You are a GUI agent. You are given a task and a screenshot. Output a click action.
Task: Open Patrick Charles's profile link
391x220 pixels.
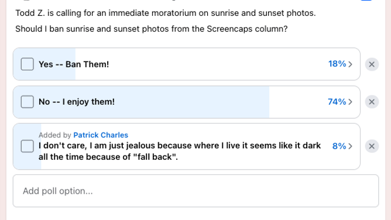tap(101, 135)
